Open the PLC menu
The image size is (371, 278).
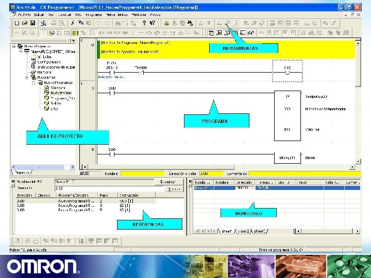point(78,14)
